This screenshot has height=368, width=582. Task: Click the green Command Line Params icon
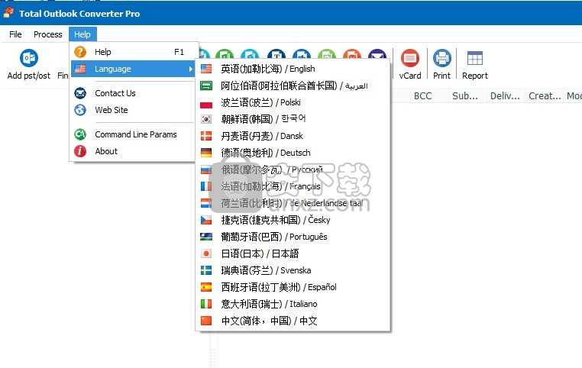point(80,134)
